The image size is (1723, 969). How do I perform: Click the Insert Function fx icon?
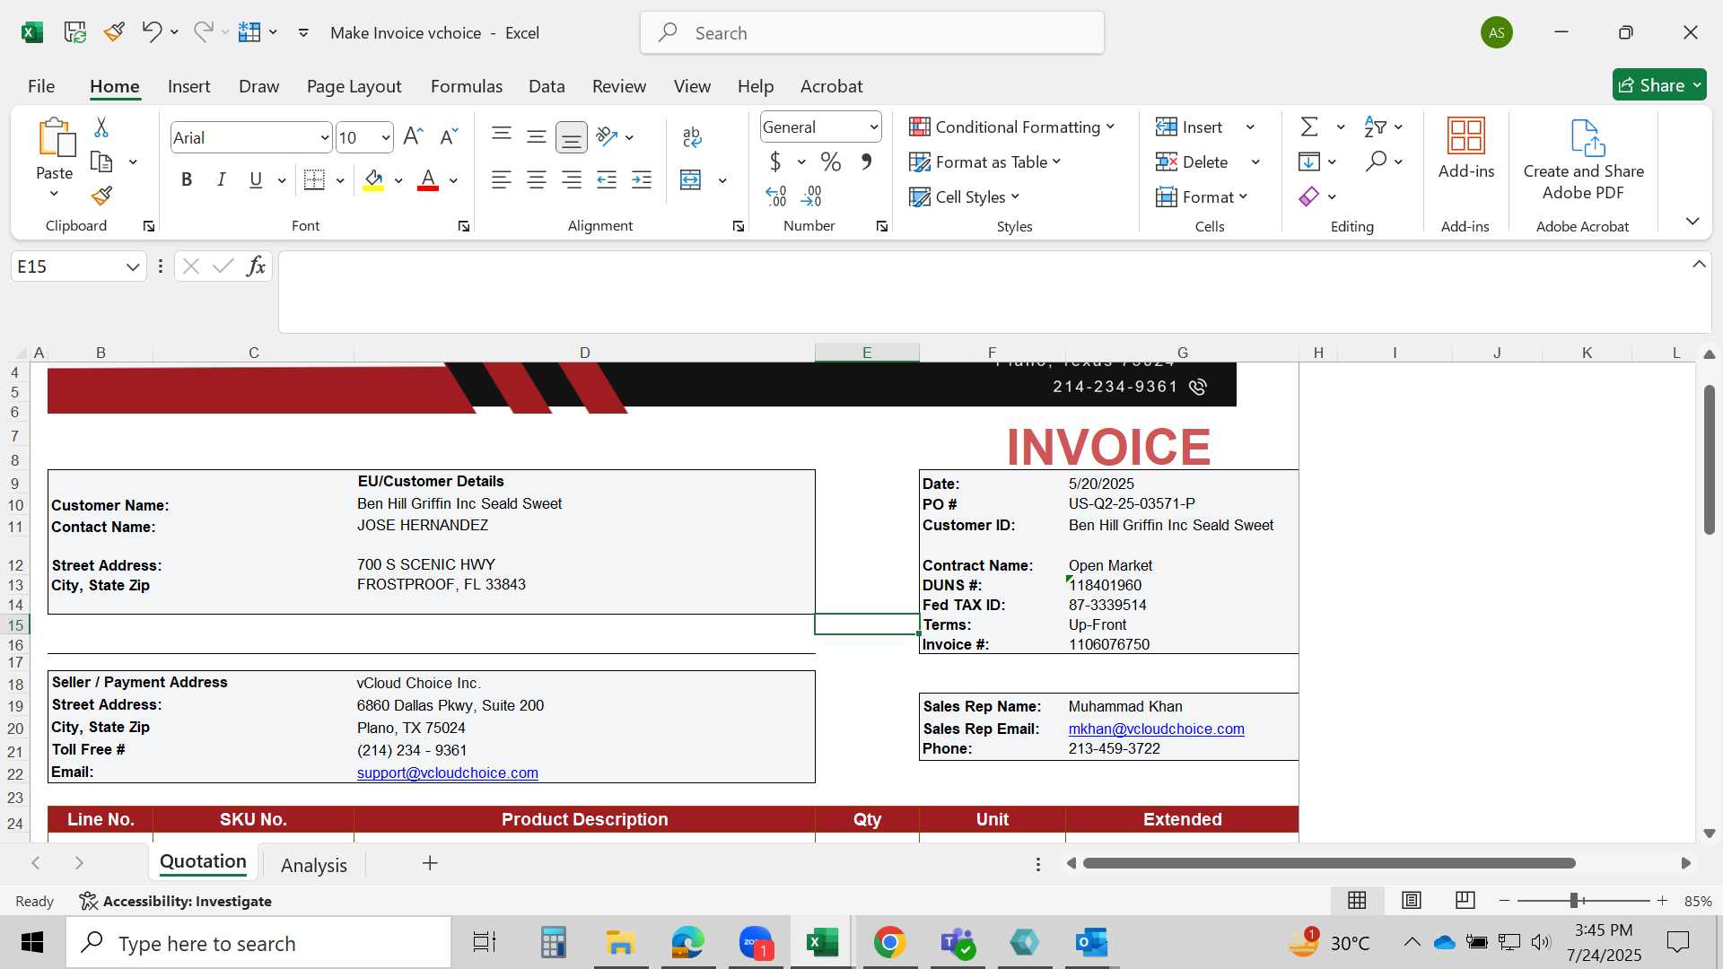tap(256, 266)
